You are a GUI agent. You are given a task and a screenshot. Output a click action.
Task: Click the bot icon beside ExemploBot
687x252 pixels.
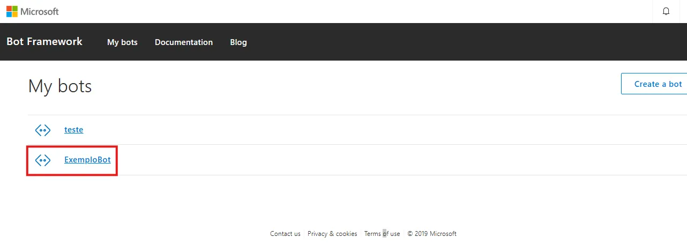click(43, 160)
